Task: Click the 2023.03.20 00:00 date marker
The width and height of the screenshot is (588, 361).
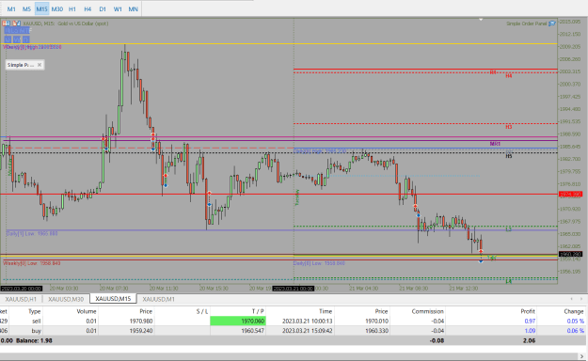Action: [22, 289]
